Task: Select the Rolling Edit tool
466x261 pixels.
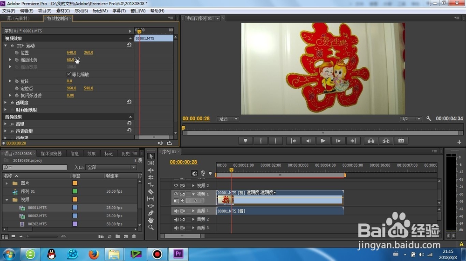Action: [151, 177]
